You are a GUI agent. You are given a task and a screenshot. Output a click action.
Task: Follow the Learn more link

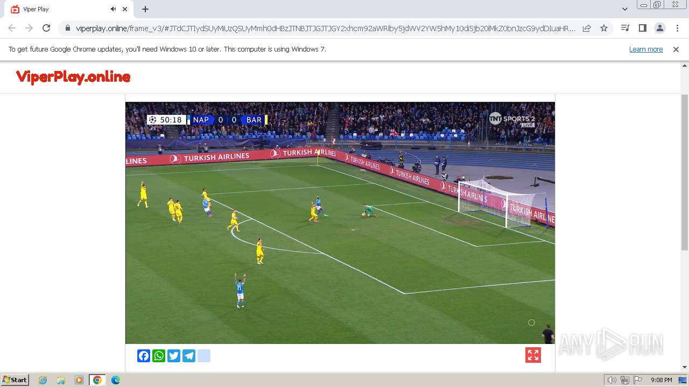pyautogui.click(x=646, y=49)
